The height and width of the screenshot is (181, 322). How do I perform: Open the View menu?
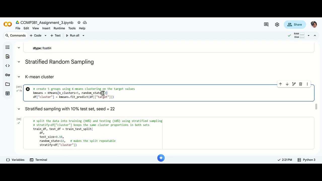(x=35, y=28)
